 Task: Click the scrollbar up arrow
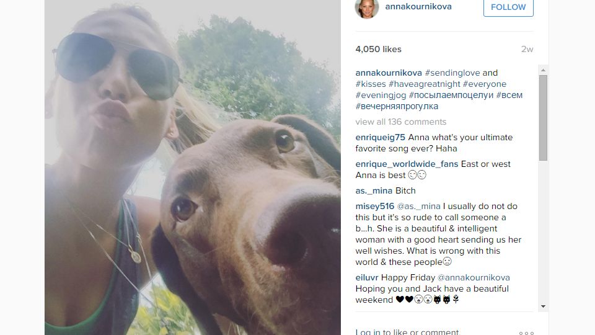(543, 70)
